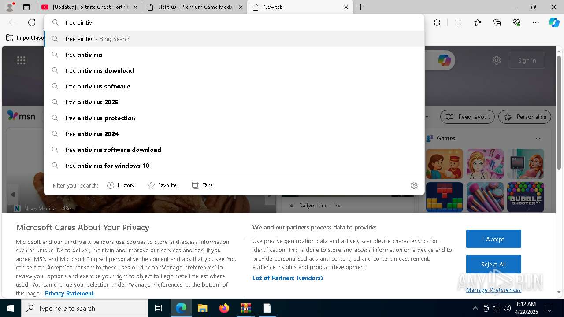The width and height of the screenshot is (564, 317).
Task: Choose 'free antivirus 2025' suggestion
Action: click(x=234, y=102)
